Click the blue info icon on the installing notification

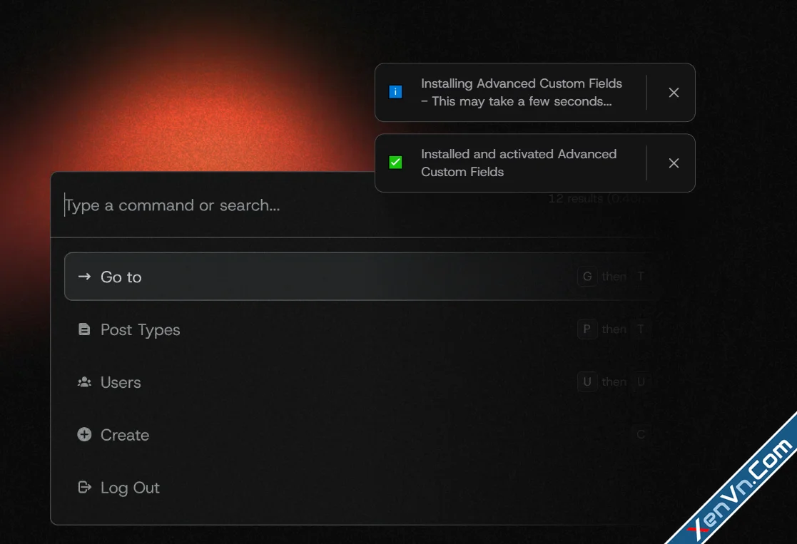tap(395, 92)
